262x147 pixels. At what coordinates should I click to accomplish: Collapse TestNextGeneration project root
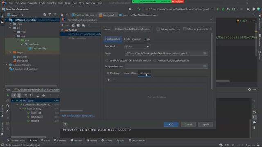pos(7,20)
